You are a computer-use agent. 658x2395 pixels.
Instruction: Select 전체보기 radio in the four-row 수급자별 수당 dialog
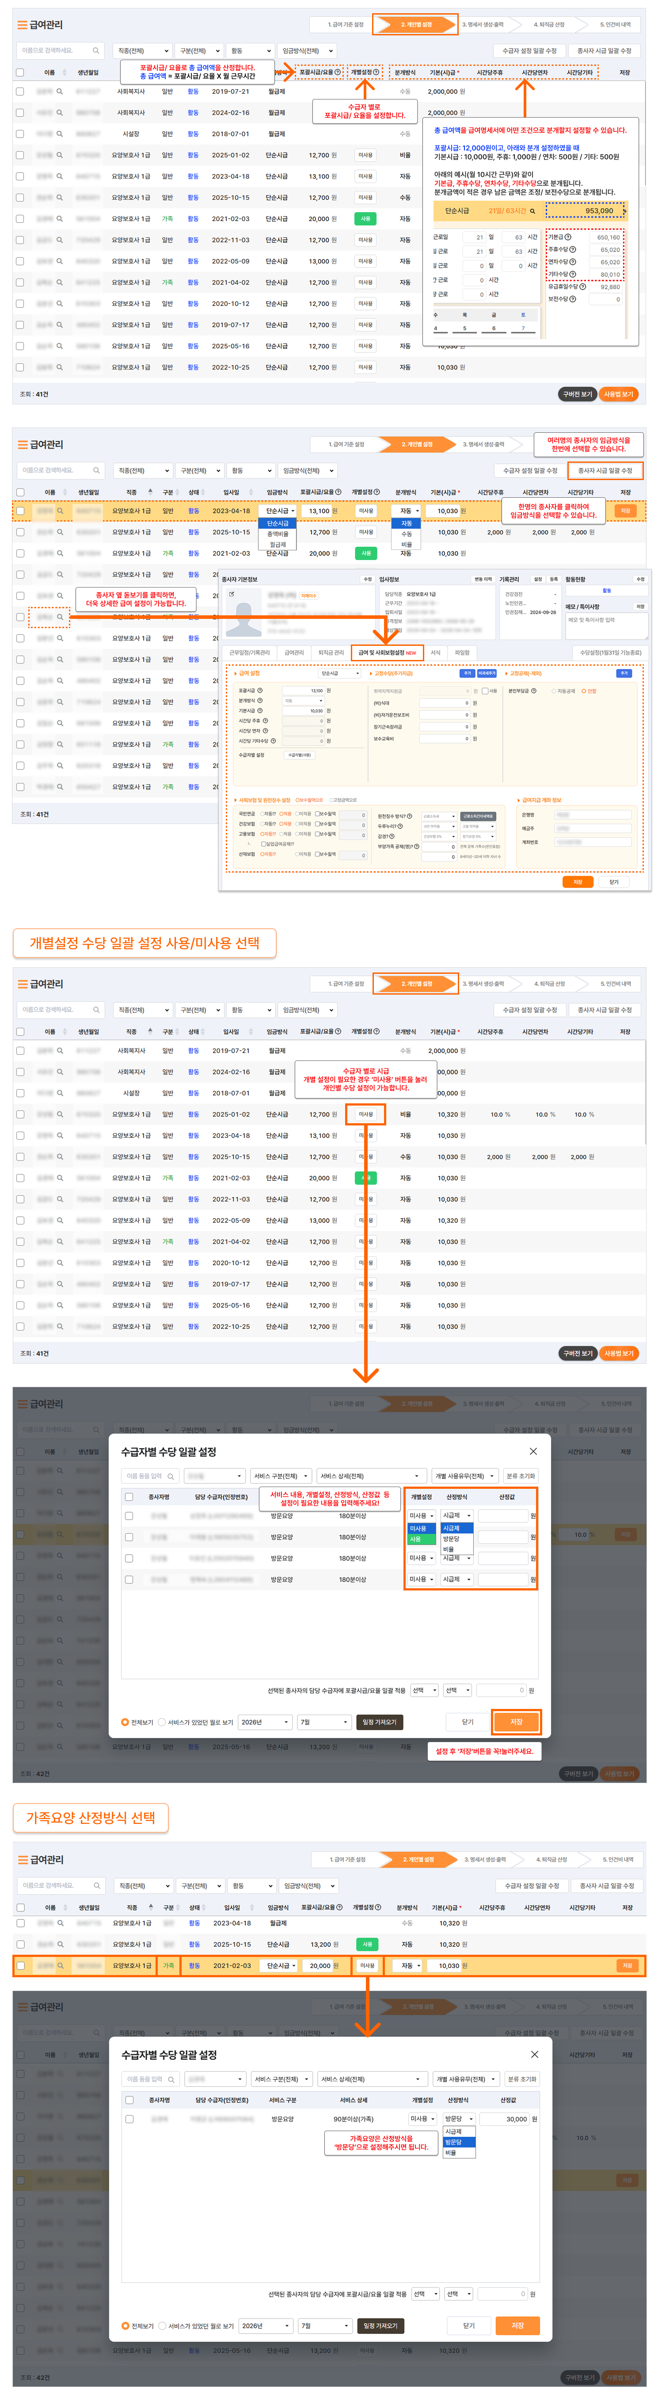pyautogui.click(x=126, y=1723)
